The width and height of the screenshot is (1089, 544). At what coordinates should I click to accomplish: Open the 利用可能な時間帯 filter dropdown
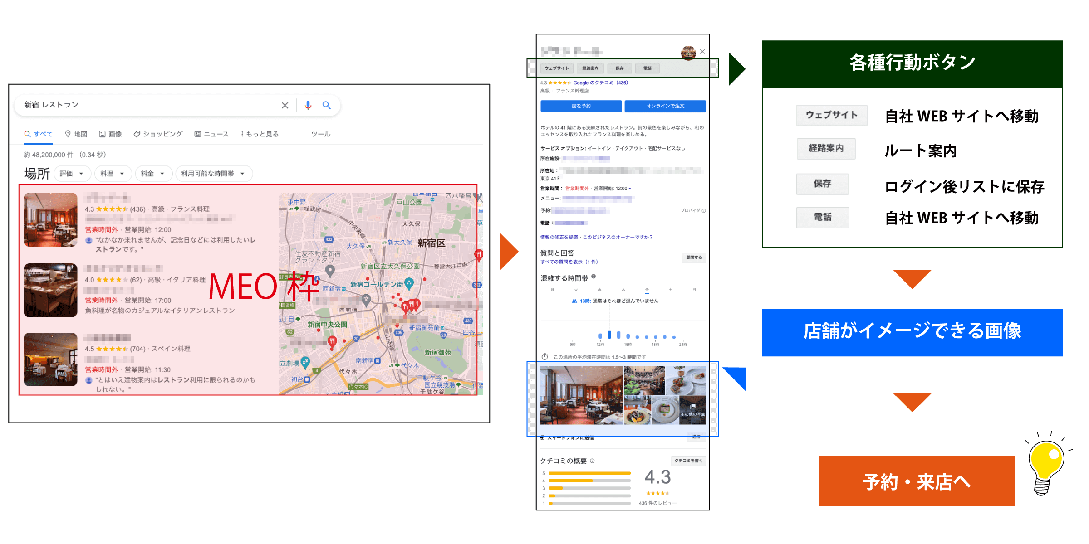[x=213, y=174]
